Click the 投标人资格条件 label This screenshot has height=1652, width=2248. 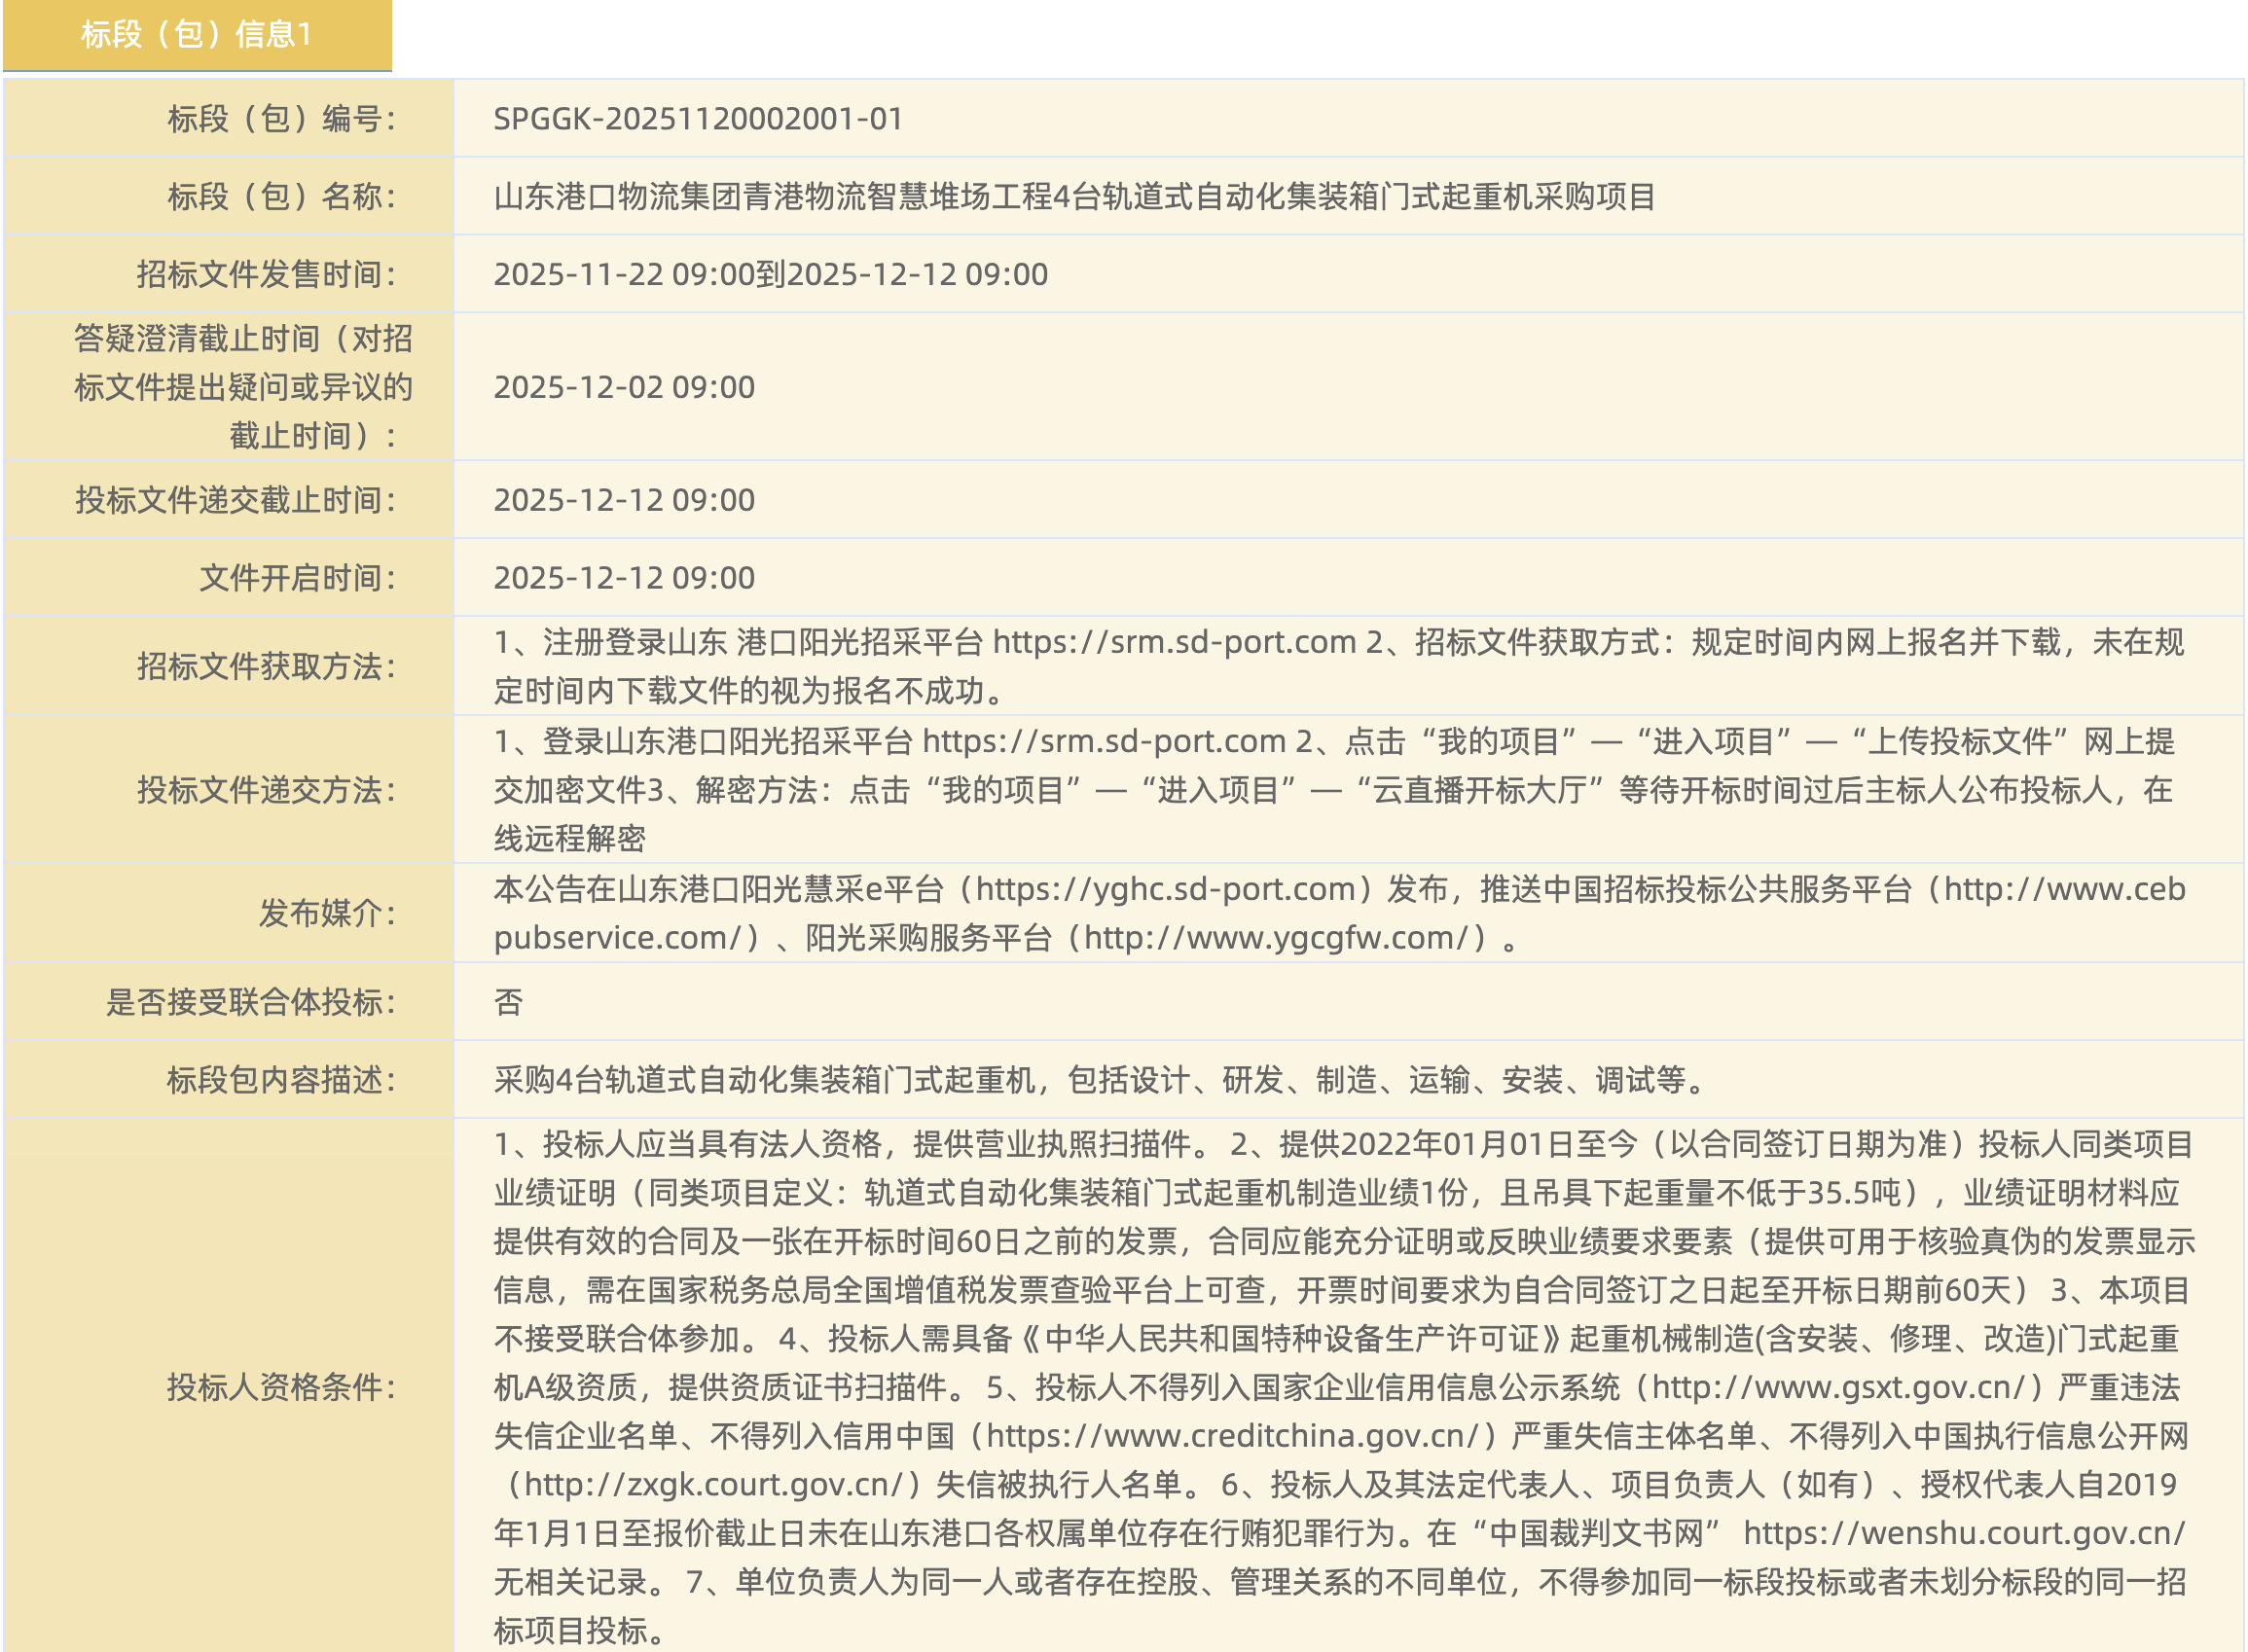click(x=281, y=1387)
